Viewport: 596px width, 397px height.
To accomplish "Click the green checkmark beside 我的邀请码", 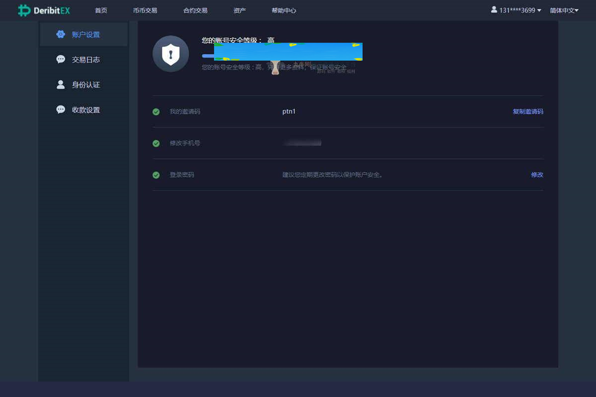I will (156, 112).
